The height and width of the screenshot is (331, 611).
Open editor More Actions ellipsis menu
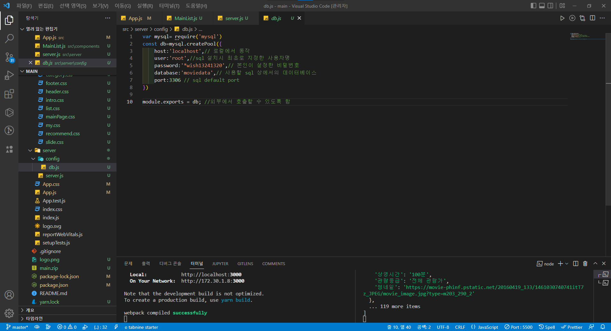pos(602,18)
